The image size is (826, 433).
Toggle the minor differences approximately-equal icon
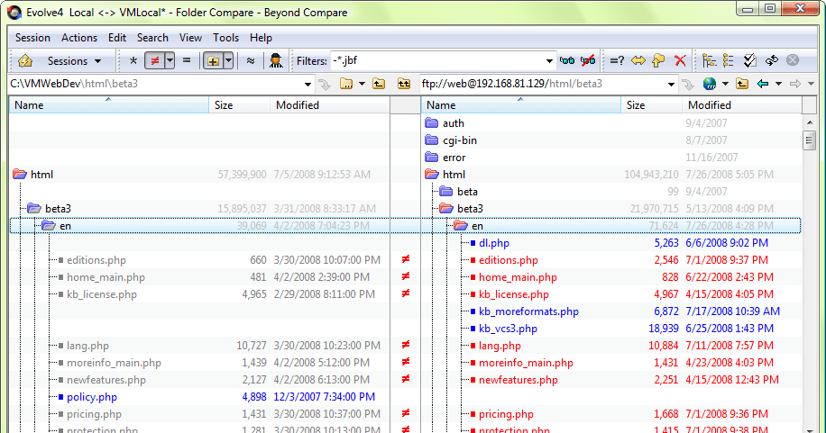pos(251,61)
